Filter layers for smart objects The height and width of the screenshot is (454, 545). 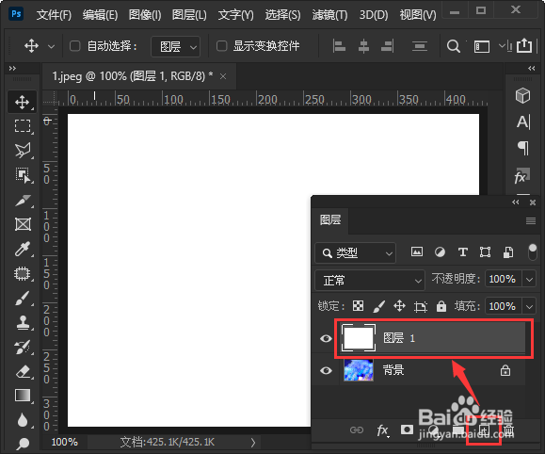pos(507,252)
